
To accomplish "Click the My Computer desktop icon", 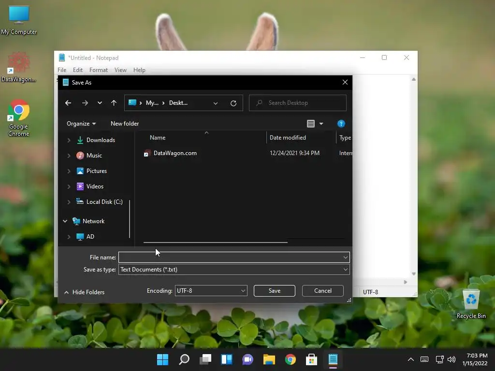I will 19,20.
